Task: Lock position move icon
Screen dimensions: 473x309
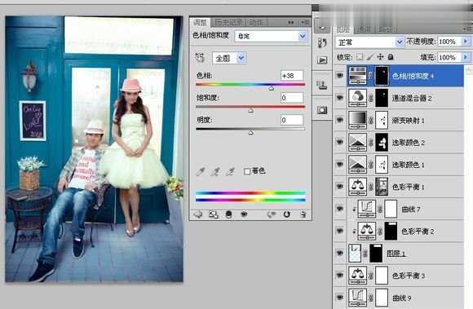Action: point(380,57)
